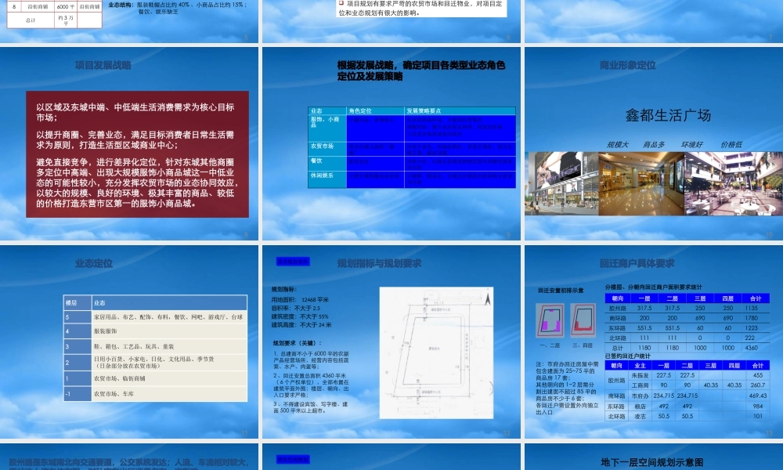This screenshot has height=470, width=783.
Task: Click the 楼层 column header
Action: tap(78, 302)
